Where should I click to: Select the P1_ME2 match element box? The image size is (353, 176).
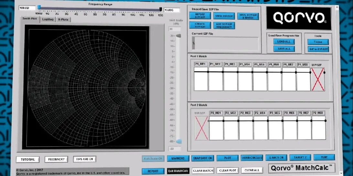coord(216,79)
